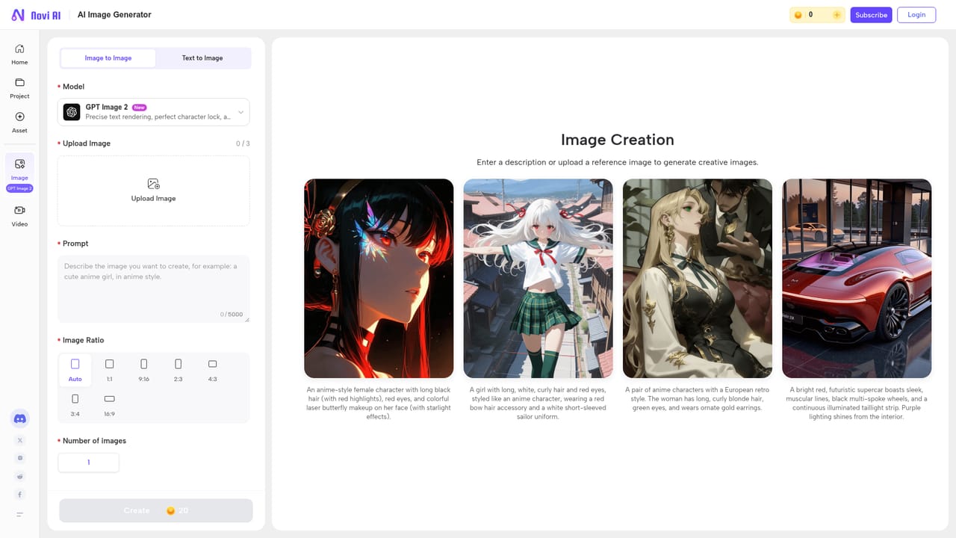The image size is (956, 538).
Task: Open the Video generator in sidebar
Action: point(19,216)
